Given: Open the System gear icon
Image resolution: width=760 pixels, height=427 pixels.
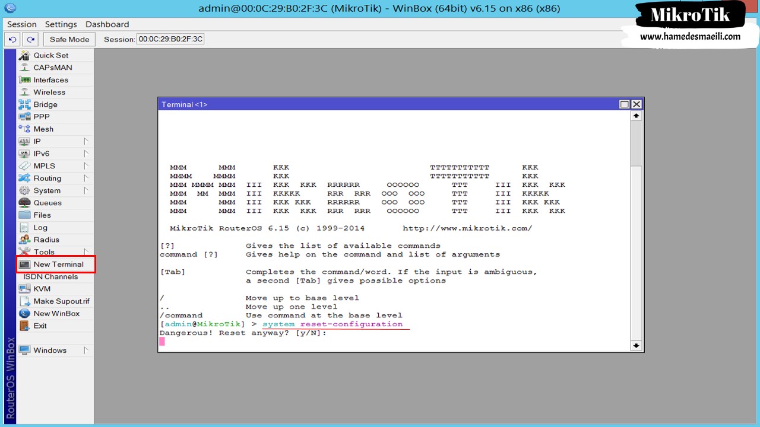Looking at the screenshot, I should (x=24, y=190).
